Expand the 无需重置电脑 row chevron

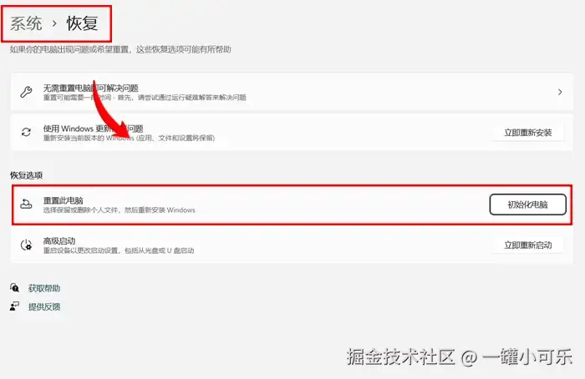point(560,92)
